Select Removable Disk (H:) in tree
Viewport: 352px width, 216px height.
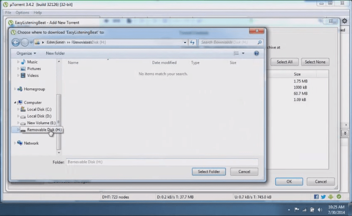click(44, 130)
